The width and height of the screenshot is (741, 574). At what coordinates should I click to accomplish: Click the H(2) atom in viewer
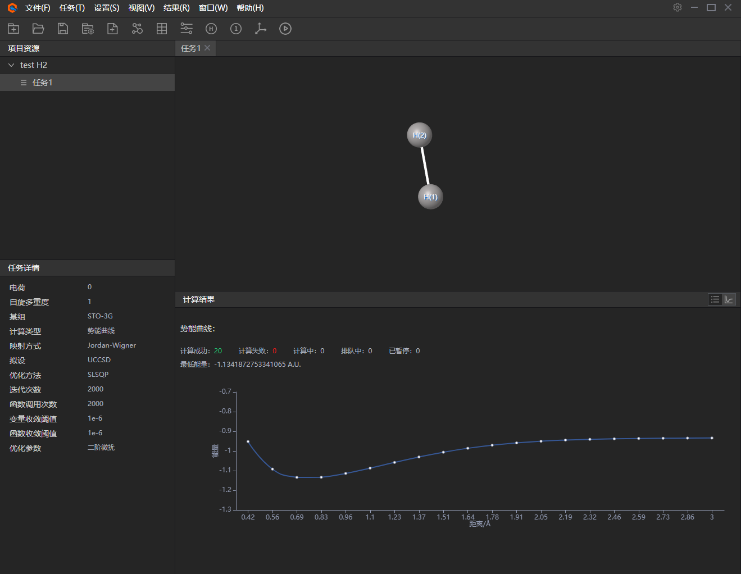(x=419, y=135)
